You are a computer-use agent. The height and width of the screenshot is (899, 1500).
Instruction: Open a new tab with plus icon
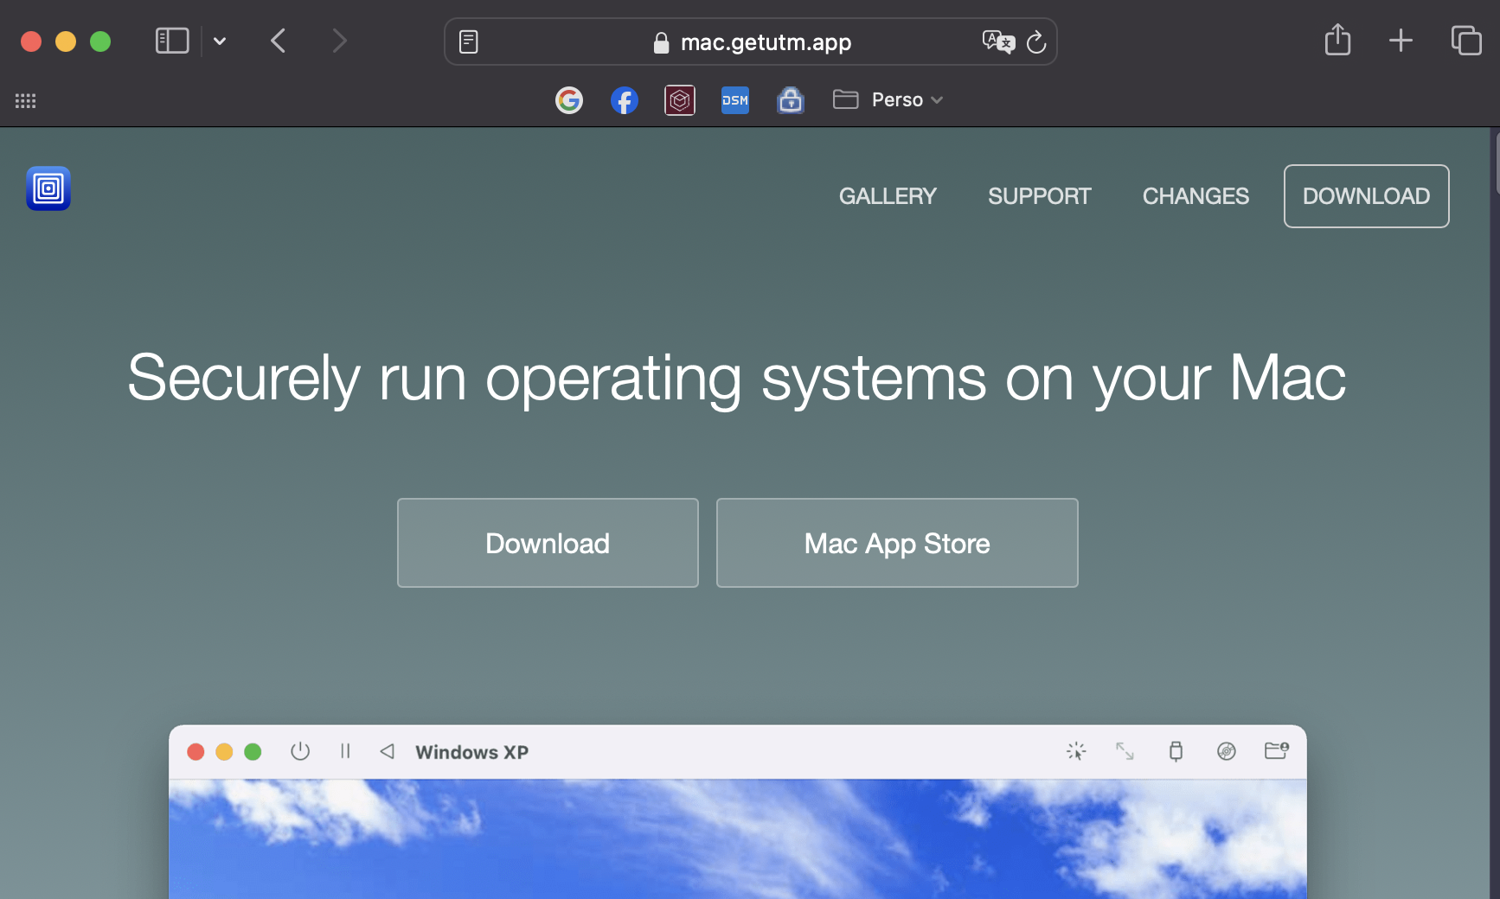click(1401, 41)
